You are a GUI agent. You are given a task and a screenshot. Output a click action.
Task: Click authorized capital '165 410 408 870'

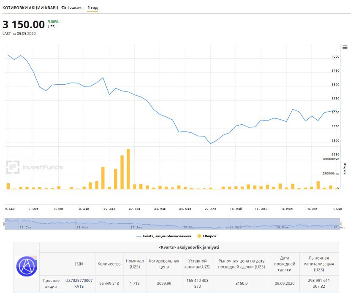(x=198, y=284)
